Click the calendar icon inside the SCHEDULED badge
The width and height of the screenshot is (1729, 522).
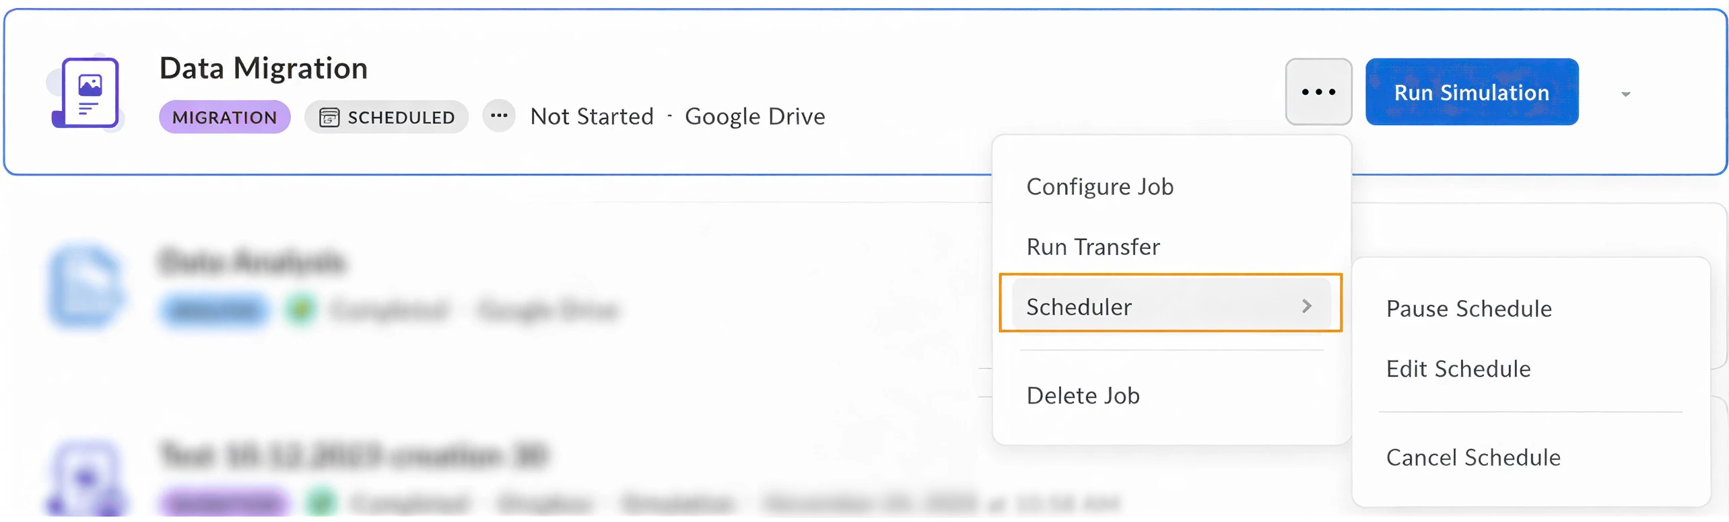coord(330,116)
